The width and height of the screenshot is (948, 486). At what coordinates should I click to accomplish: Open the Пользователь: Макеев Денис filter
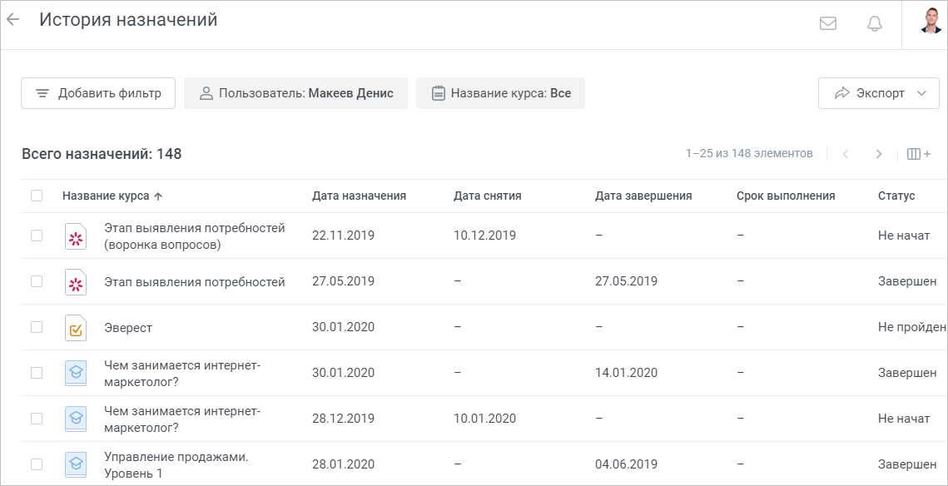point(295,93)
